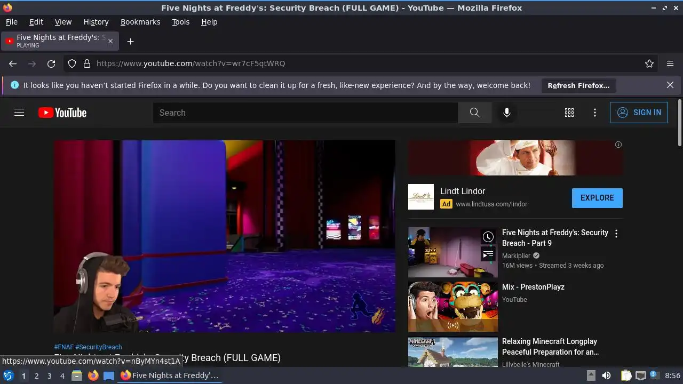Go back to the previous page

coord(13,63)
